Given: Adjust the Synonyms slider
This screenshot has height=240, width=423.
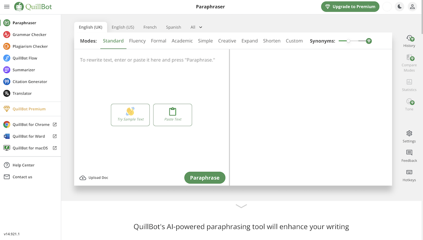Looking at the screenshot, I should [349, 41].
